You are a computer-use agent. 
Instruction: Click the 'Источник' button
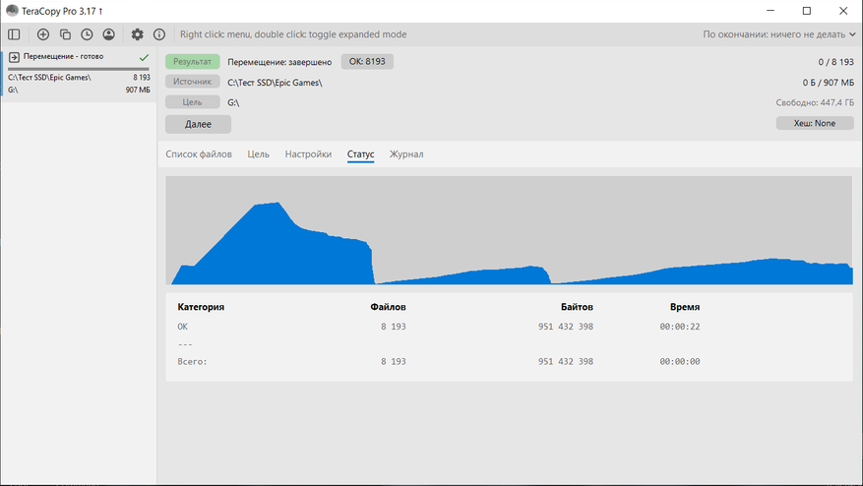tap(192, 82)
